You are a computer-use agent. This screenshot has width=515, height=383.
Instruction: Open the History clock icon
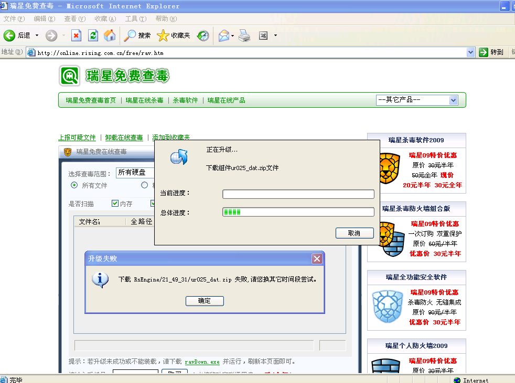tap(203, 36)
